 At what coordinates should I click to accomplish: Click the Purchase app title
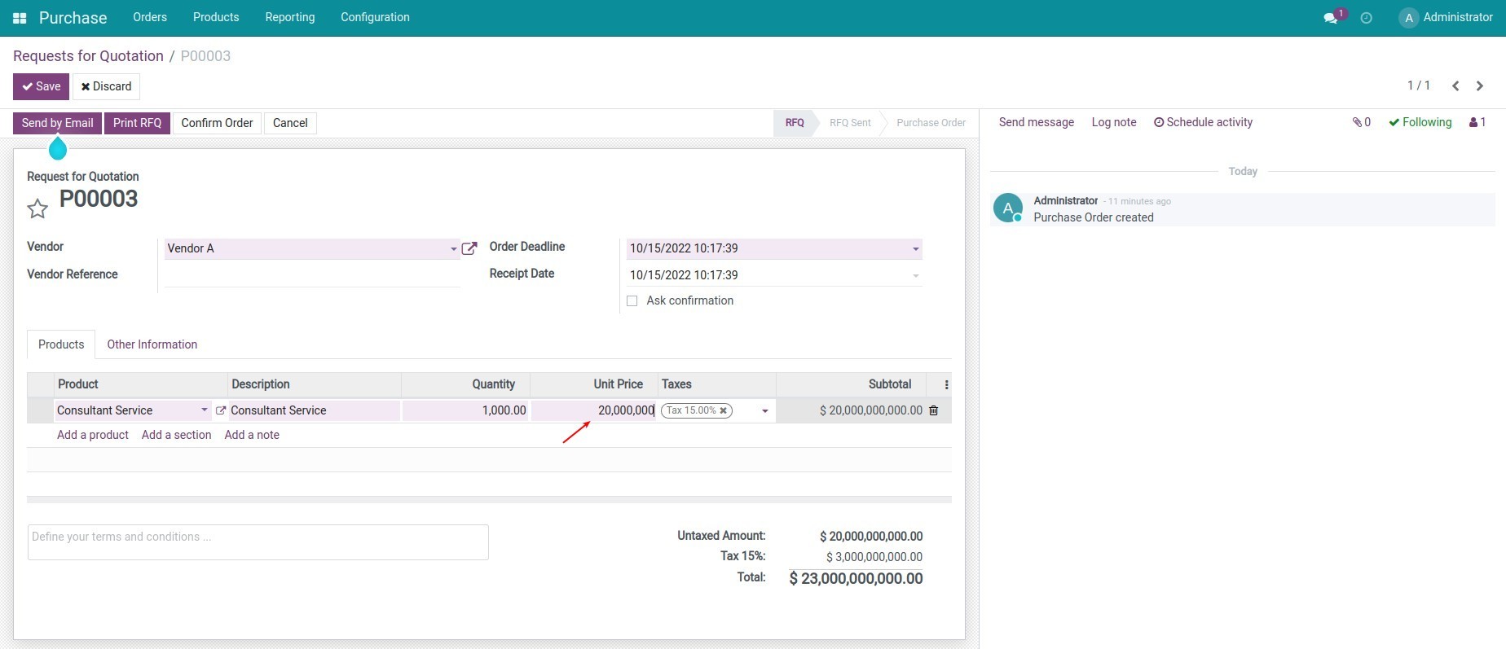(x=73, y=18)
